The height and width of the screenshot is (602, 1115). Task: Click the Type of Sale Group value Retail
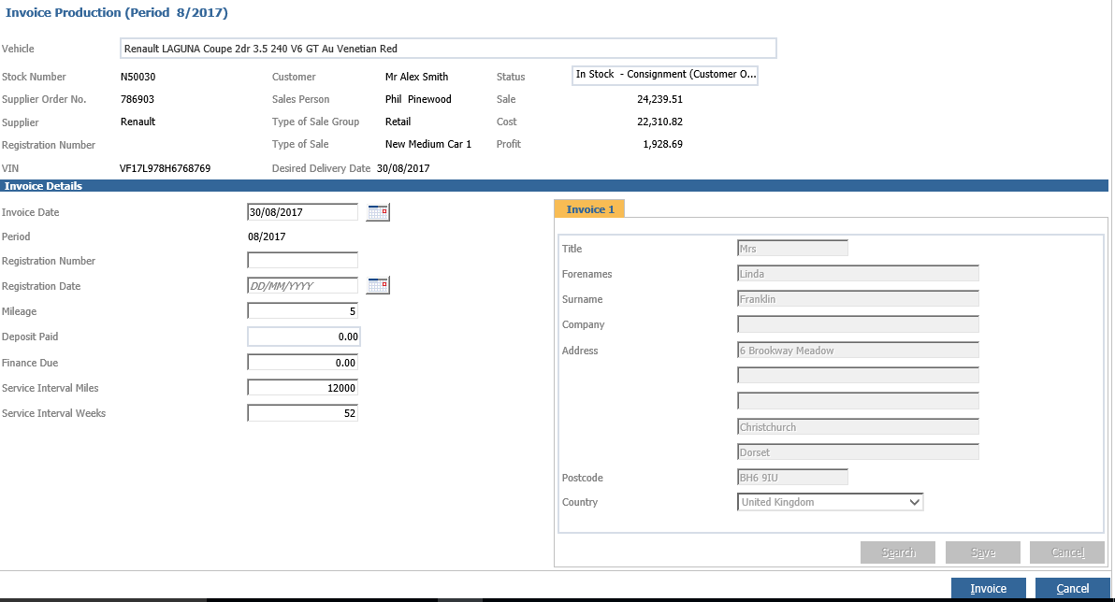[398, 122]
